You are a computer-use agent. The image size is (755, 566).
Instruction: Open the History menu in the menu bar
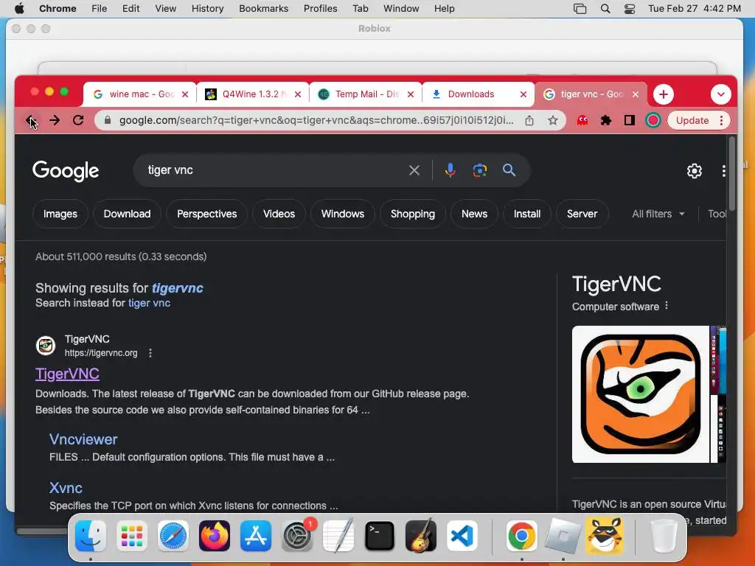point(207,9)
